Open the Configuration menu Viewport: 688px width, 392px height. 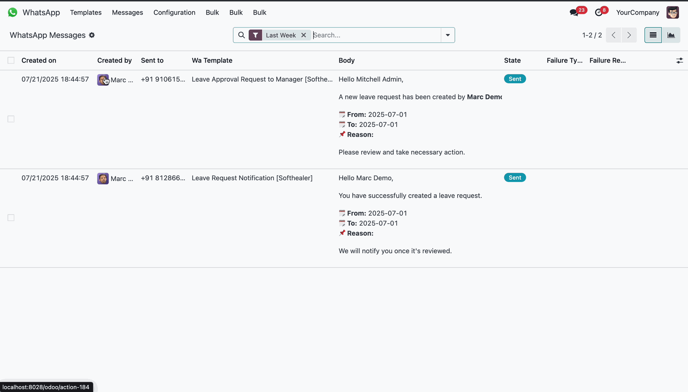pos(174,13)
